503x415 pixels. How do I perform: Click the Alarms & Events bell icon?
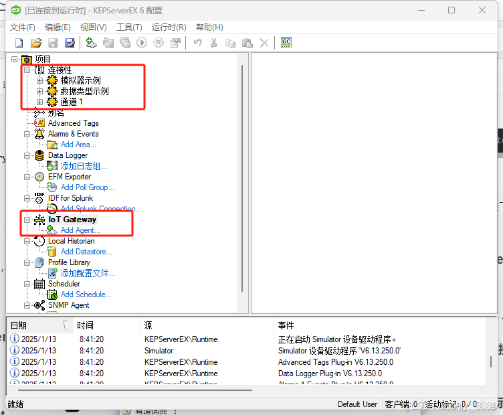point(39,134)
